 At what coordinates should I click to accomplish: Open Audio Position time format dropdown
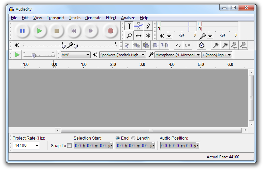pyautogui.click(x=198, y=145)
